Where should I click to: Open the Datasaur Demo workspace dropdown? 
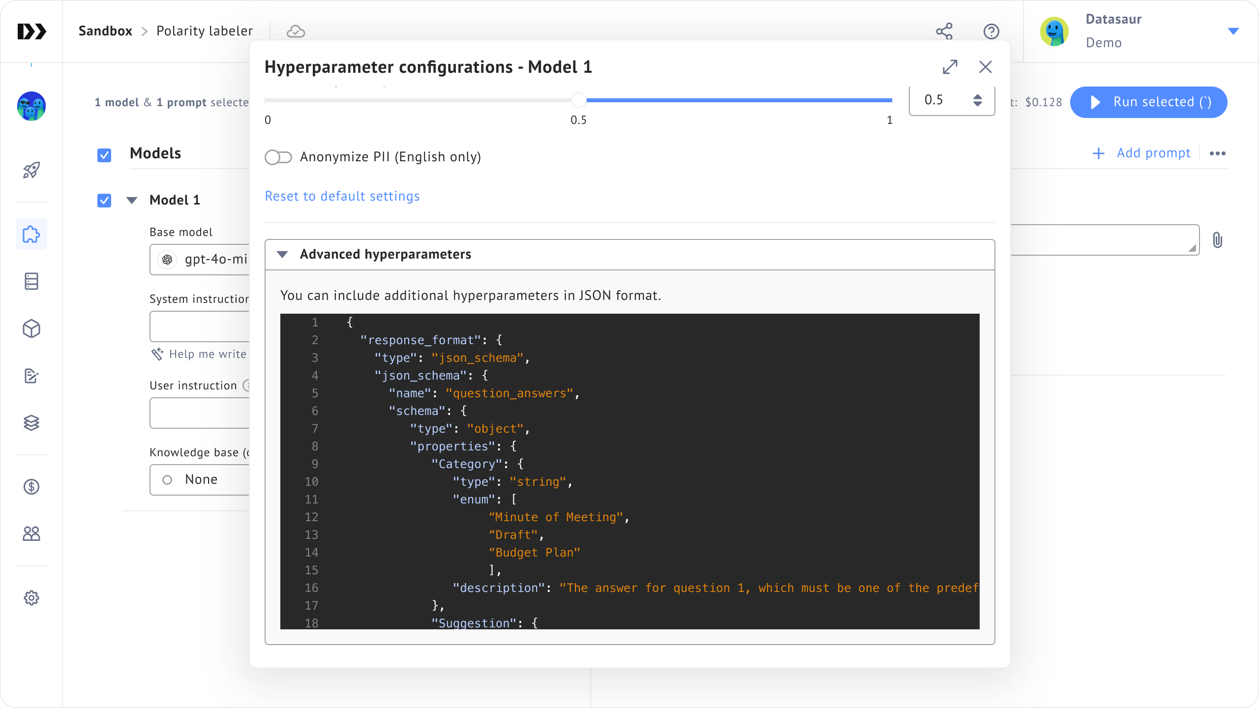[x=1234, y=31]
